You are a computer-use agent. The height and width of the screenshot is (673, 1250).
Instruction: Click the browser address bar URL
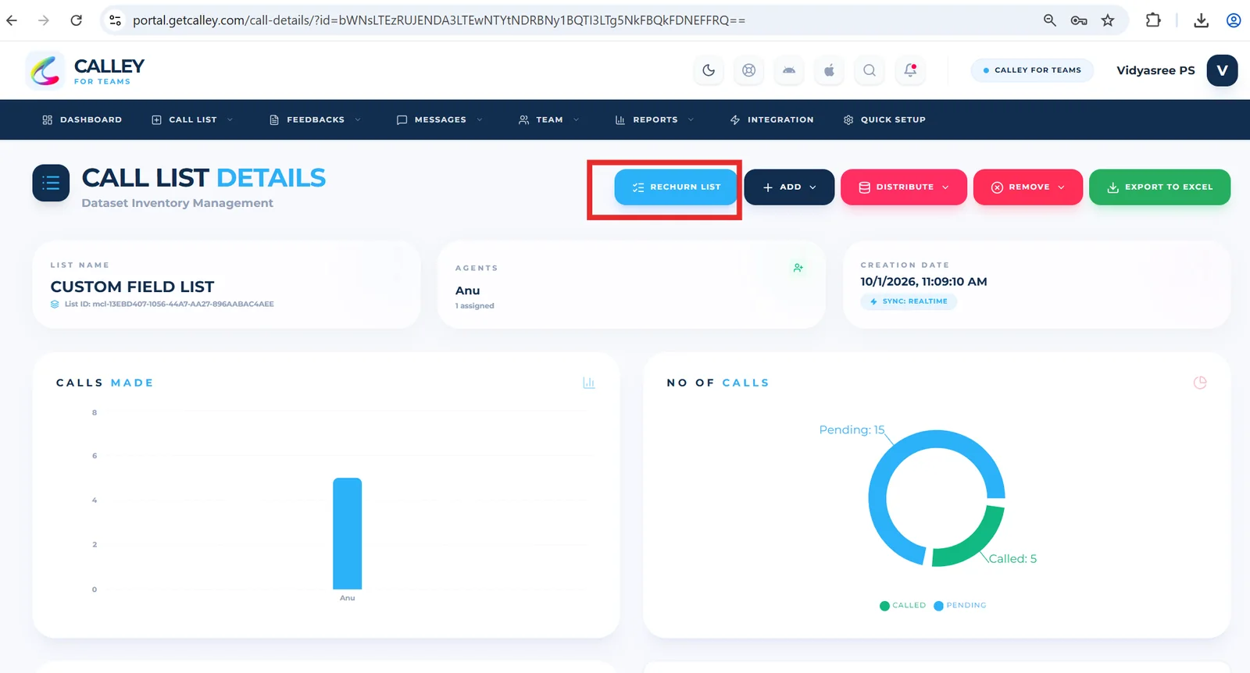(439, 20)
